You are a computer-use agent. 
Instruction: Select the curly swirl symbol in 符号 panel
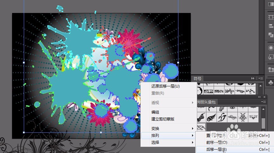[x=251, y=91]
